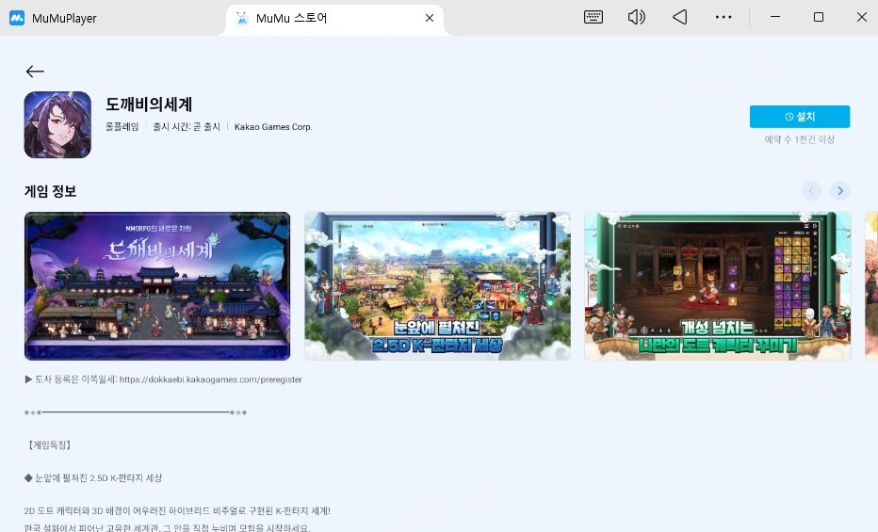Click the 롤플레잉 genre label
The height and width of the screenshot is (532, 878).
point(122,127)
